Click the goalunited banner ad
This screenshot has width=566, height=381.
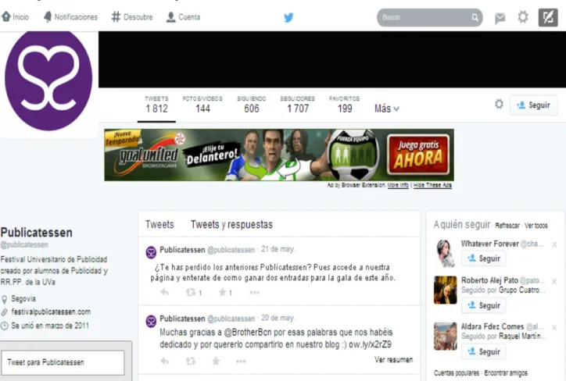coord(278,155)
